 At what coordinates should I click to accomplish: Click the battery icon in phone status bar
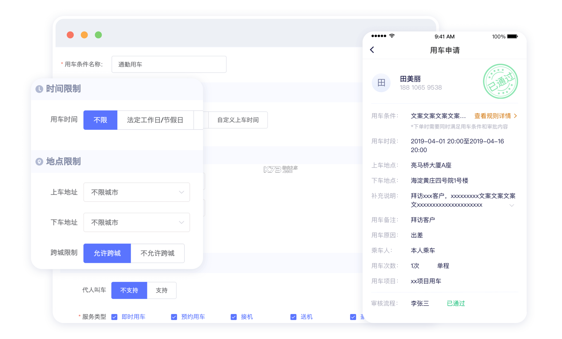[x=512, y=36]
